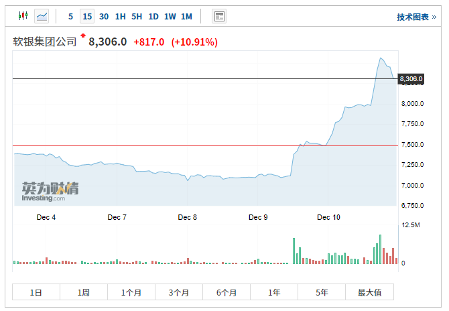This screenshot has height=311, width=449.
Task: Show the 1个月 time range
Action: click(131, 292)
